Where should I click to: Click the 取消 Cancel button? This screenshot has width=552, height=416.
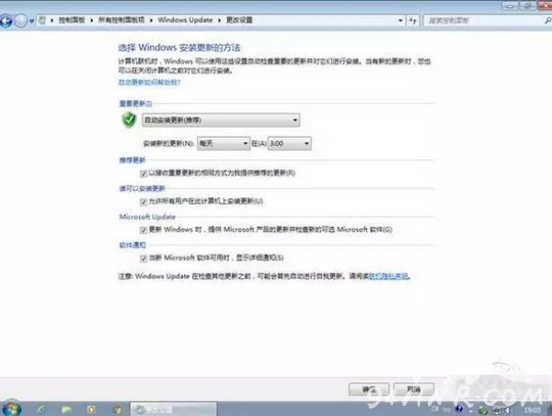(x=414, y=389)
